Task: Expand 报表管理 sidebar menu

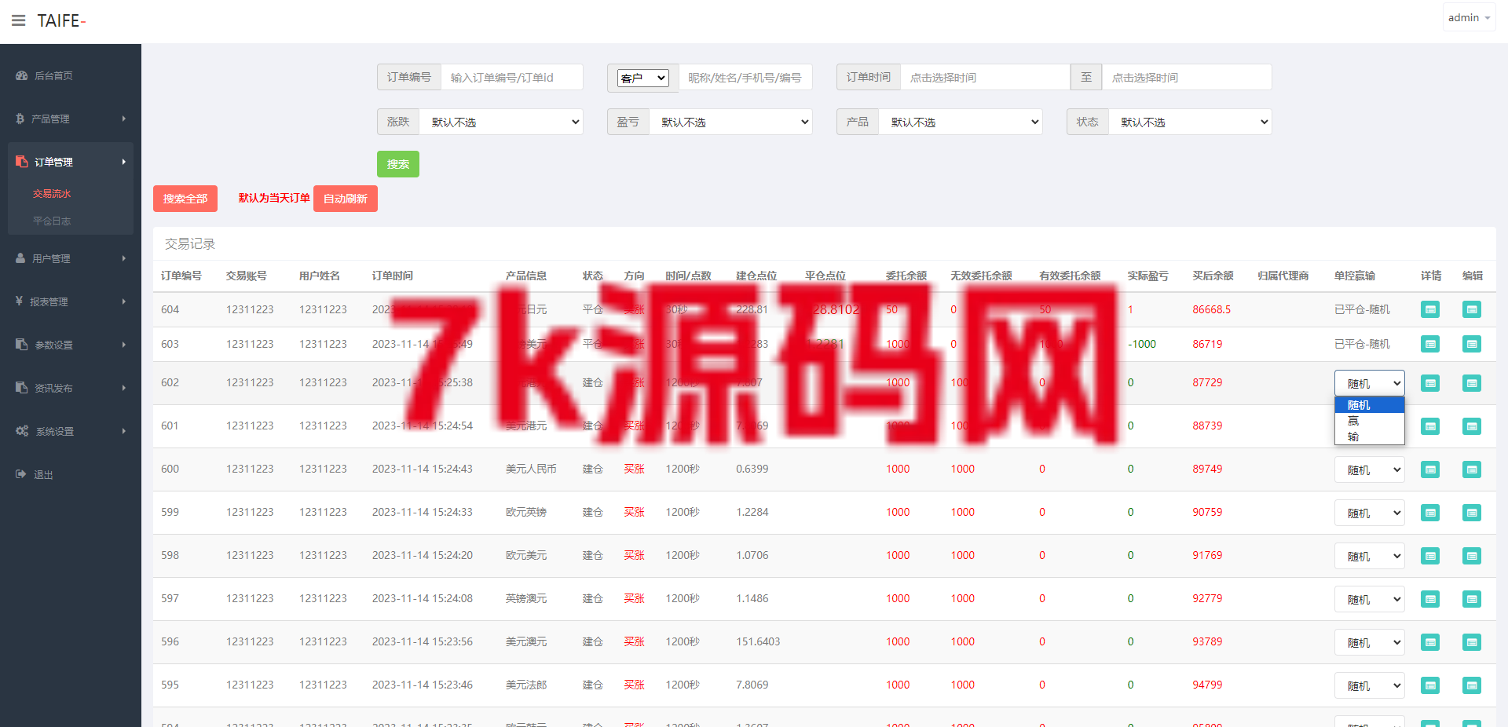Action: click(x=71, y=301)
